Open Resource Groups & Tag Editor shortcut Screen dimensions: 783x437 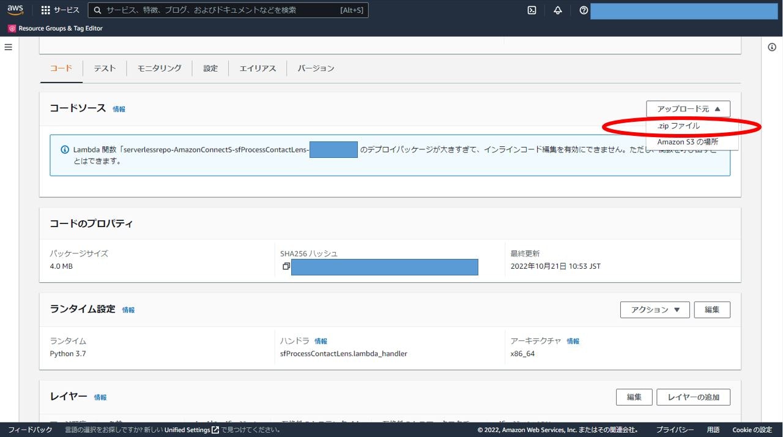(x=55, y=28)
